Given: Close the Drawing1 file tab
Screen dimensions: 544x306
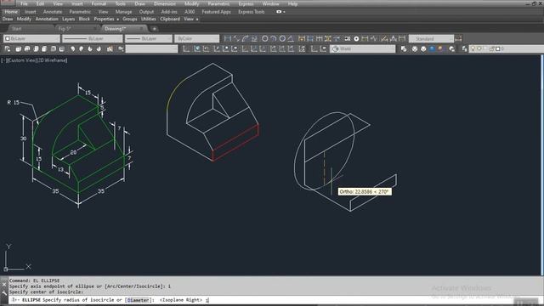Looking at the screenshot, I should click(141, 29).
